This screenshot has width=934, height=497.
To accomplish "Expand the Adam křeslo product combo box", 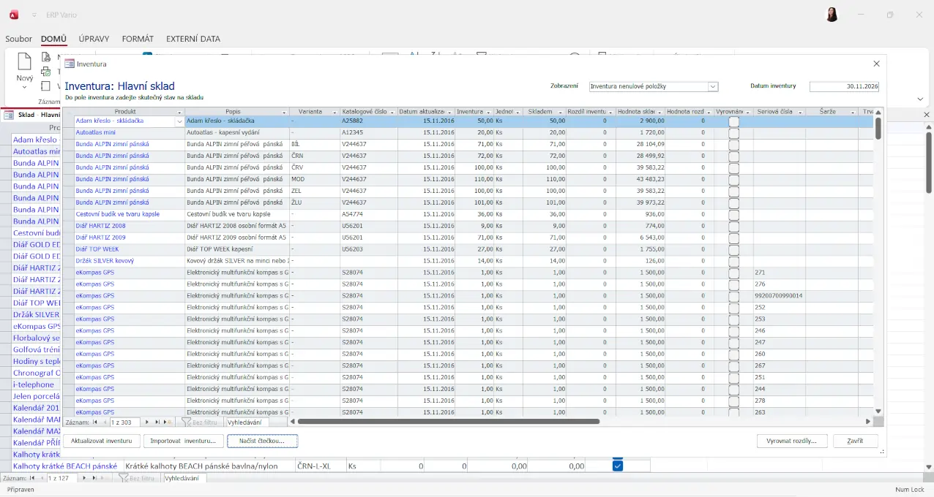I will click(179, 121).
